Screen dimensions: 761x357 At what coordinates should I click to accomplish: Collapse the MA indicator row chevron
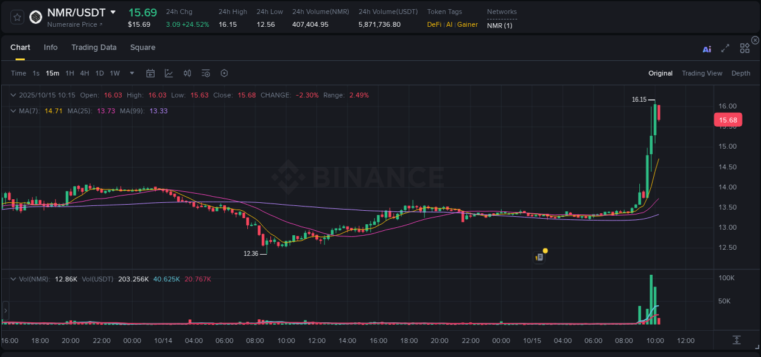pos(13,110)
